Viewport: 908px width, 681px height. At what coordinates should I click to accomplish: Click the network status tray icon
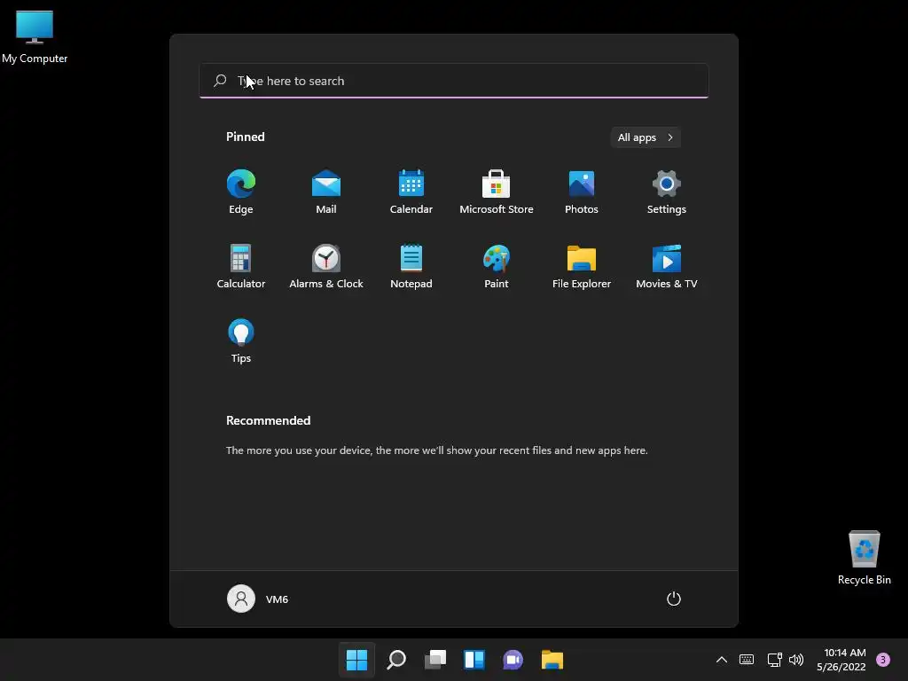tap(774, 660)
